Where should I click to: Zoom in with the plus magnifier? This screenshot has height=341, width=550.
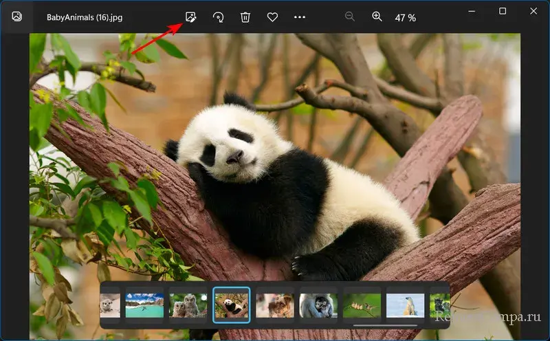coord(377,17)
